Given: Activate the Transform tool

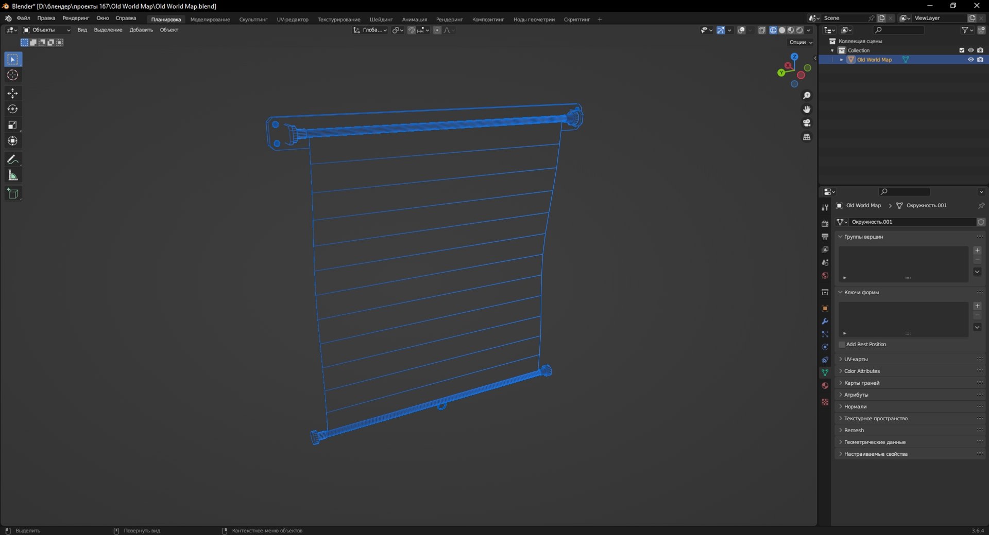Looking at the screenshot, I should [x=13, y=141].
